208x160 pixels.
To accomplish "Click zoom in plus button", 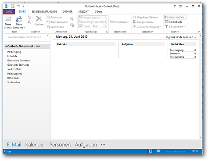I will pyautogui.click(x=188, y=151).
